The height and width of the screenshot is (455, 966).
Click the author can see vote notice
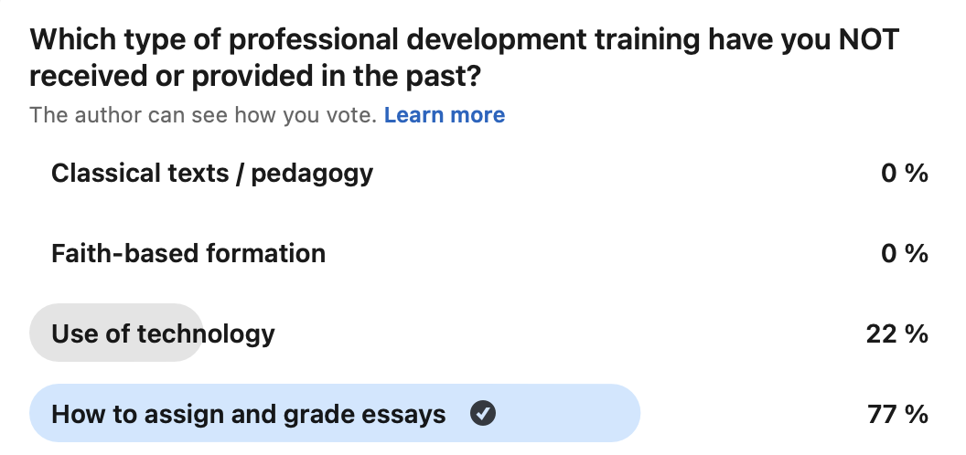pos(203,115)
